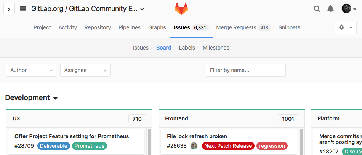
Task: Click Issues count badge 6,331
Action: [200, 28]
